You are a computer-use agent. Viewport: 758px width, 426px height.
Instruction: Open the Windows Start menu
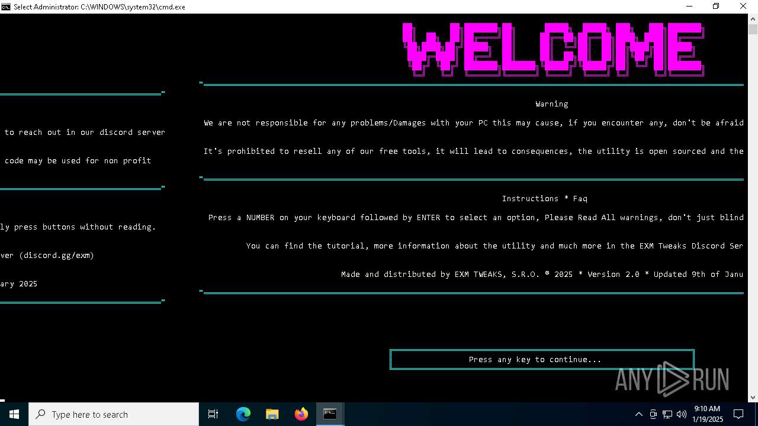tap(14, 414)
